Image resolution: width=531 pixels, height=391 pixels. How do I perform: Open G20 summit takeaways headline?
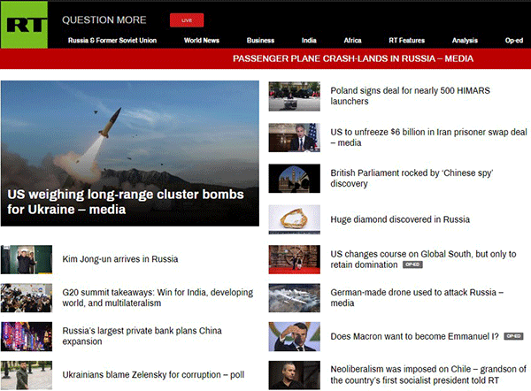tap(158, 297)
